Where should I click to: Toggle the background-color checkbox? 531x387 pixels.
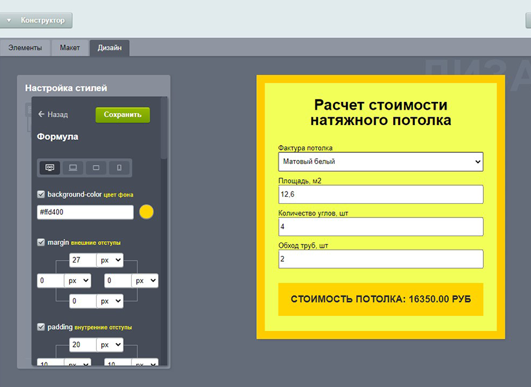tap(41, 194)
